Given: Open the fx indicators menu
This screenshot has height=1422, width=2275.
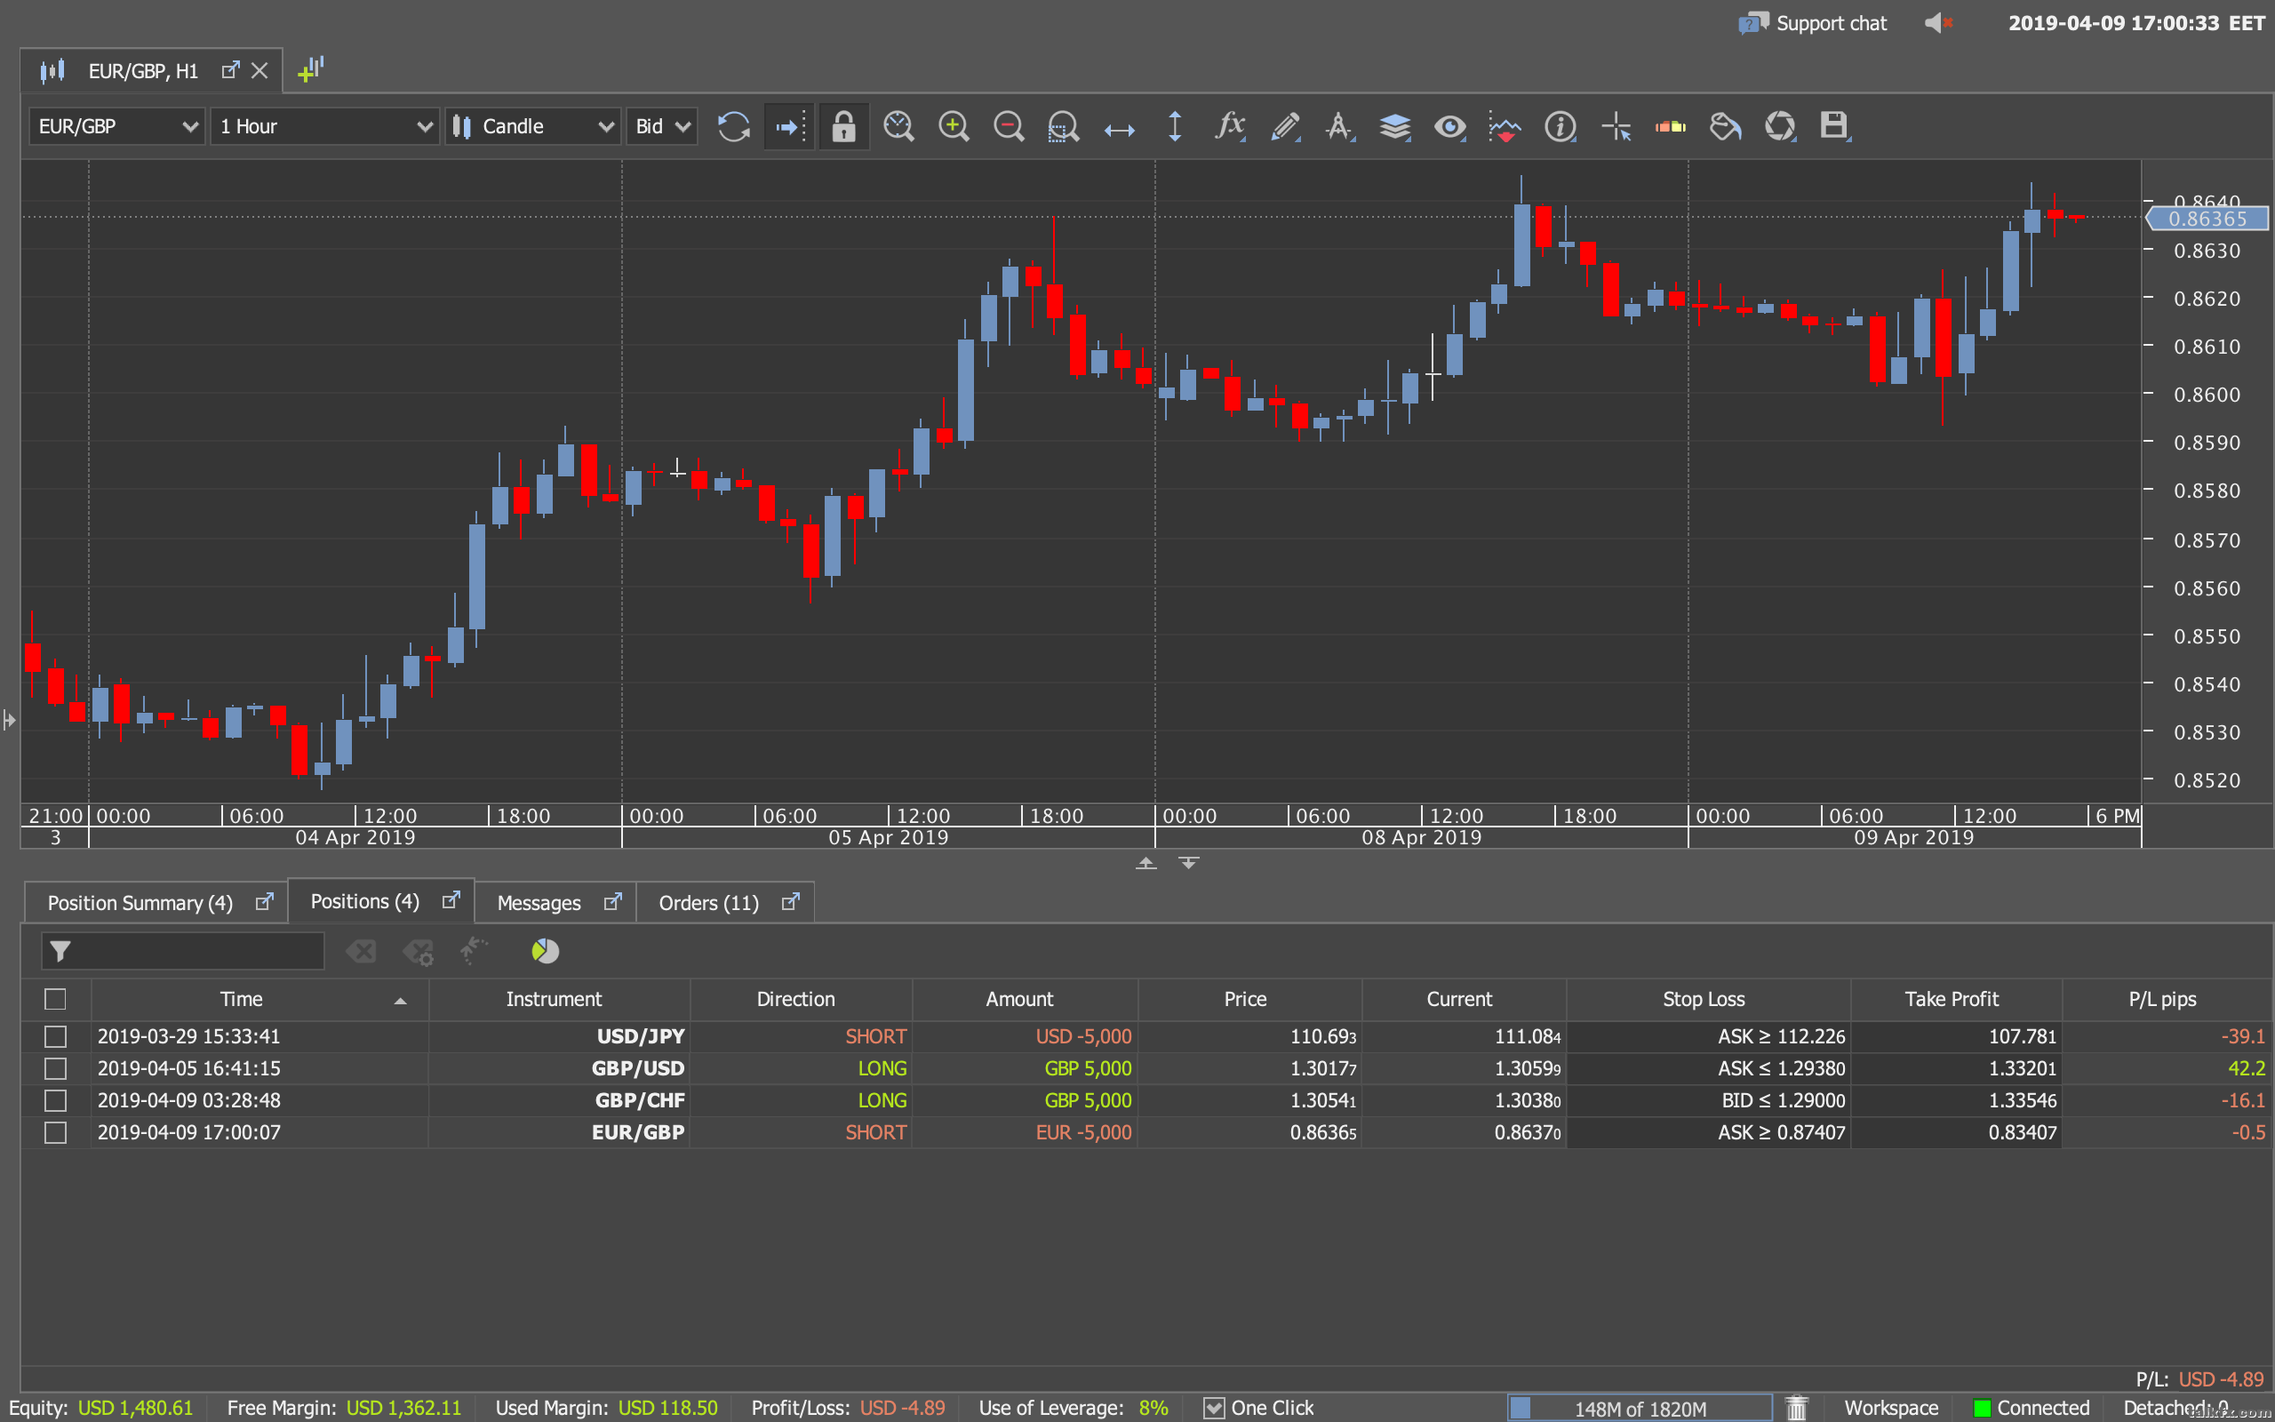Looking at the screenshot, I should tap(1230, 126).
